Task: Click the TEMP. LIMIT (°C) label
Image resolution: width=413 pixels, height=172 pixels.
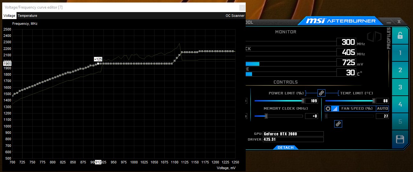Action: 356,93
